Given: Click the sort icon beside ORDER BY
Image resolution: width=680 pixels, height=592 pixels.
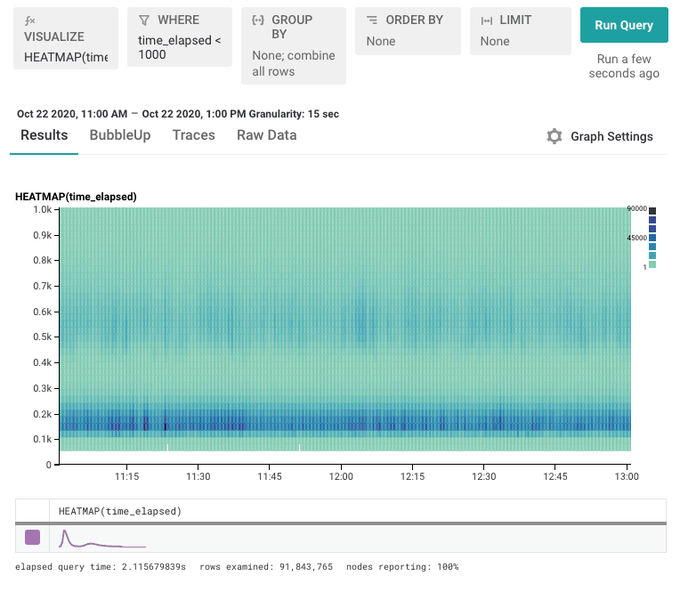Looking at the screenshot, I should click(x=372, y=20).
